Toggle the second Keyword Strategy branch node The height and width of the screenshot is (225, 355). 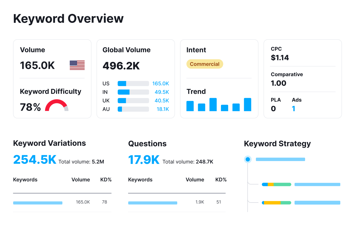(276, 203)
